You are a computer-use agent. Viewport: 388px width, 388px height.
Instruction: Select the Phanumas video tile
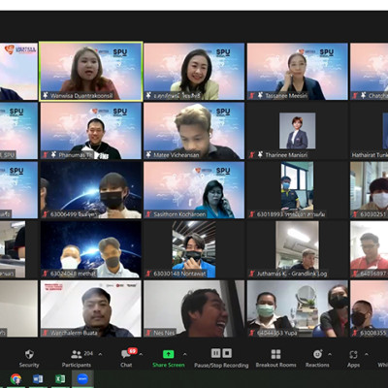click(91, 131)
